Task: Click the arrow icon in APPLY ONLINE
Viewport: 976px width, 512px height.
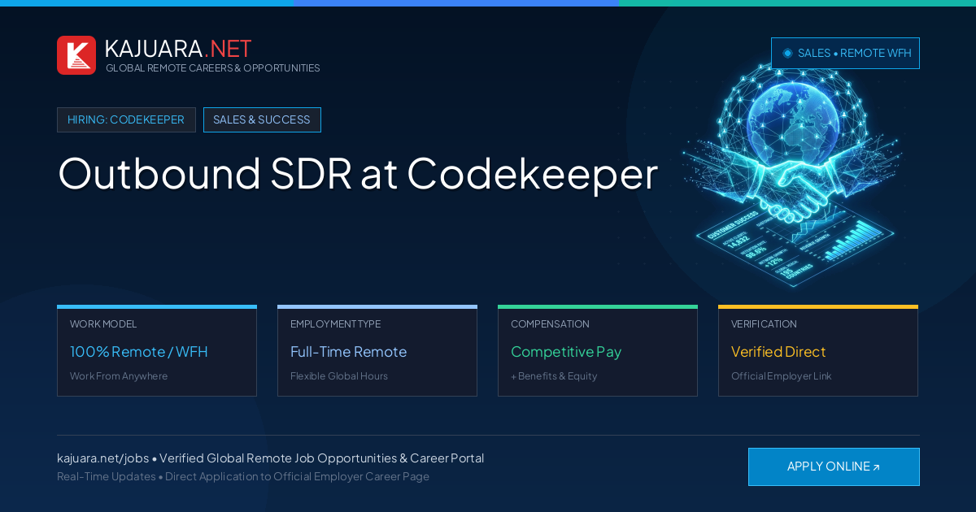Action: pos(876,467)
